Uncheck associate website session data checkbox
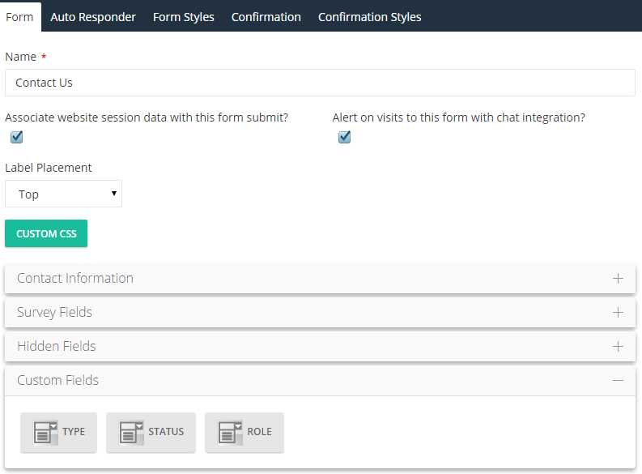The image size is (642, 474). (16, 137)
